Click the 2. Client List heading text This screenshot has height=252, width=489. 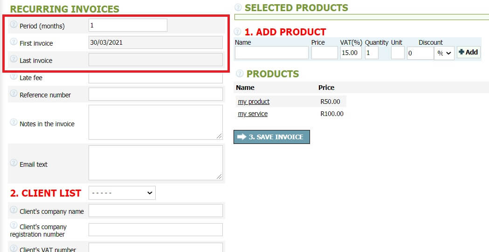(x=46, y=193)
